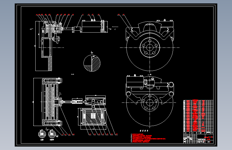Click the title block below the parts list
The height and width of the screenshot is (150, 232).
click(x=198, y=139)
